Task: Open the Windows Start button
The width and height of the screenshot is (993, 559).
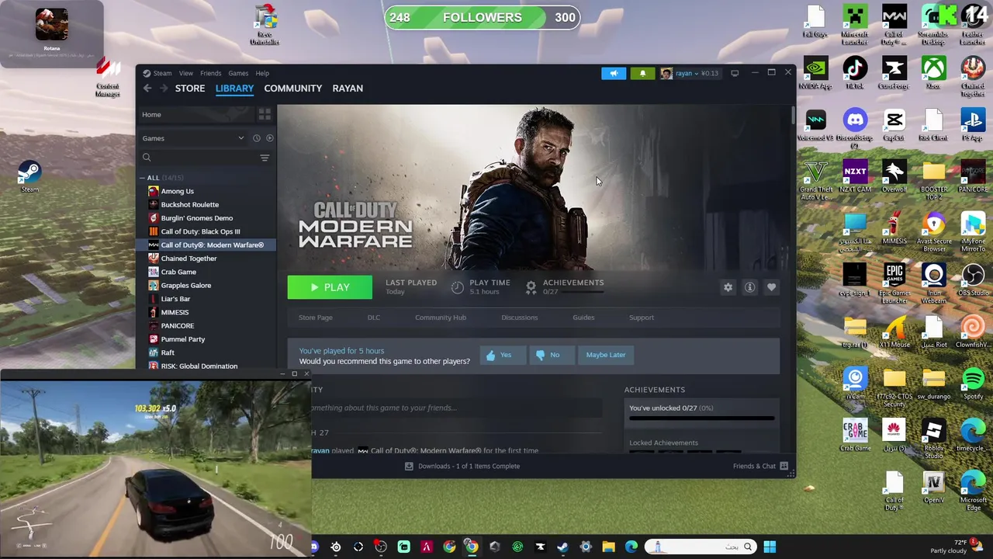Action: point(770,547)
